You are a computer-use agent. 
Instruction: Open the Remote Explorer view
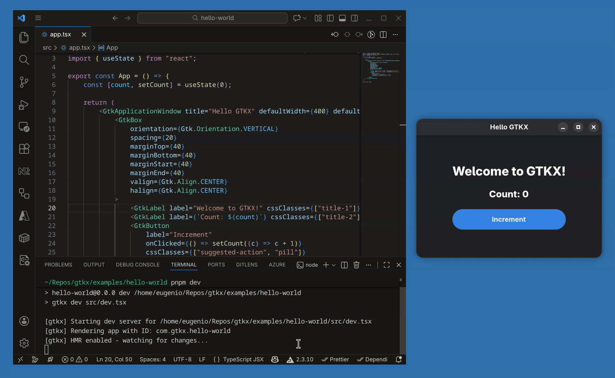click(24, 127)
